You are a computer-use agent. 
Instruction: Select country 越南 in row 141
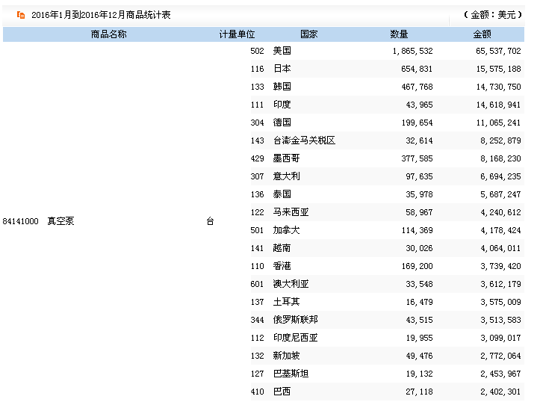(282, 248)
